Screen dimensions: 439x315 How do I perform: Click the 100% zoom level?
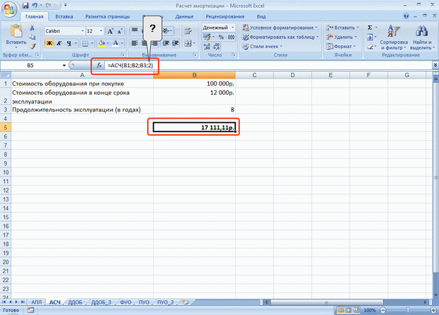pos(370,310)
